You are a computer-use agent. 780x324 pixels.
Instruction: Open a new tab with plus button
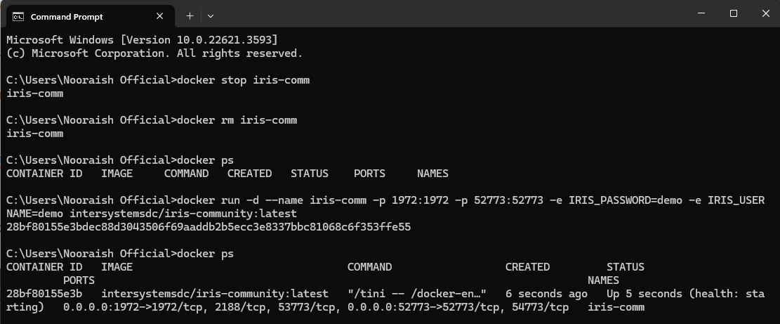190,15
